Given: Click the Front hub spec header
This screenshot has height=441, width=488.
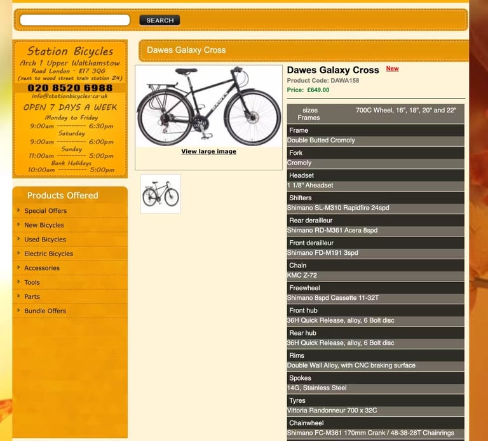Looking at the screenshot, I should 376,310.
